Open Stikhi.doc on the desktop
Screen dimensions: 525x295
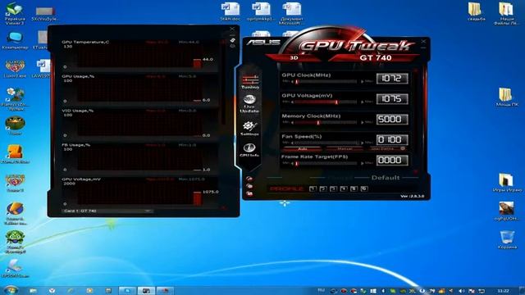coord(230,12)
